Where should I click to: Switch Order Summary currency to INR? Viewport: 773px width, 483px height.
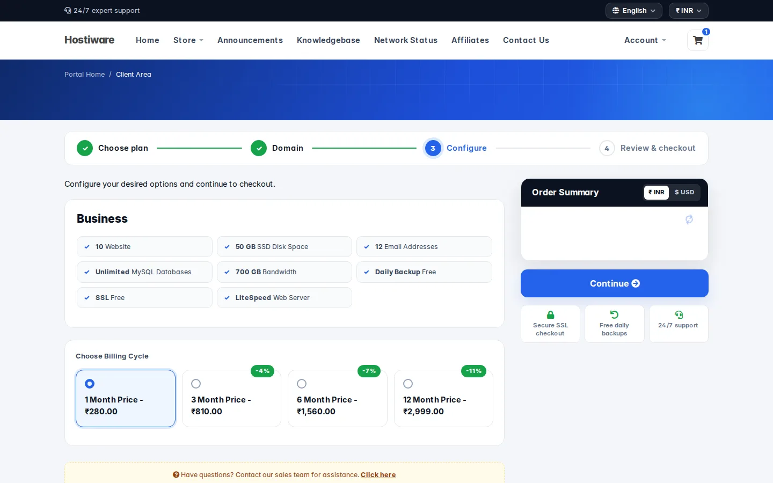point(657,192)
